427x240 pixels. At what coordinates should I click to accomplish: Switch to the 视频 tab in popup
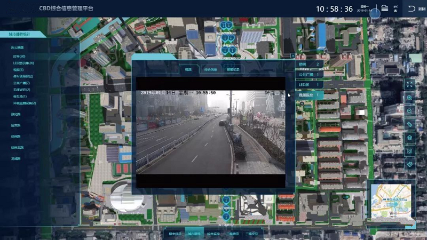(x=188, y=69)
